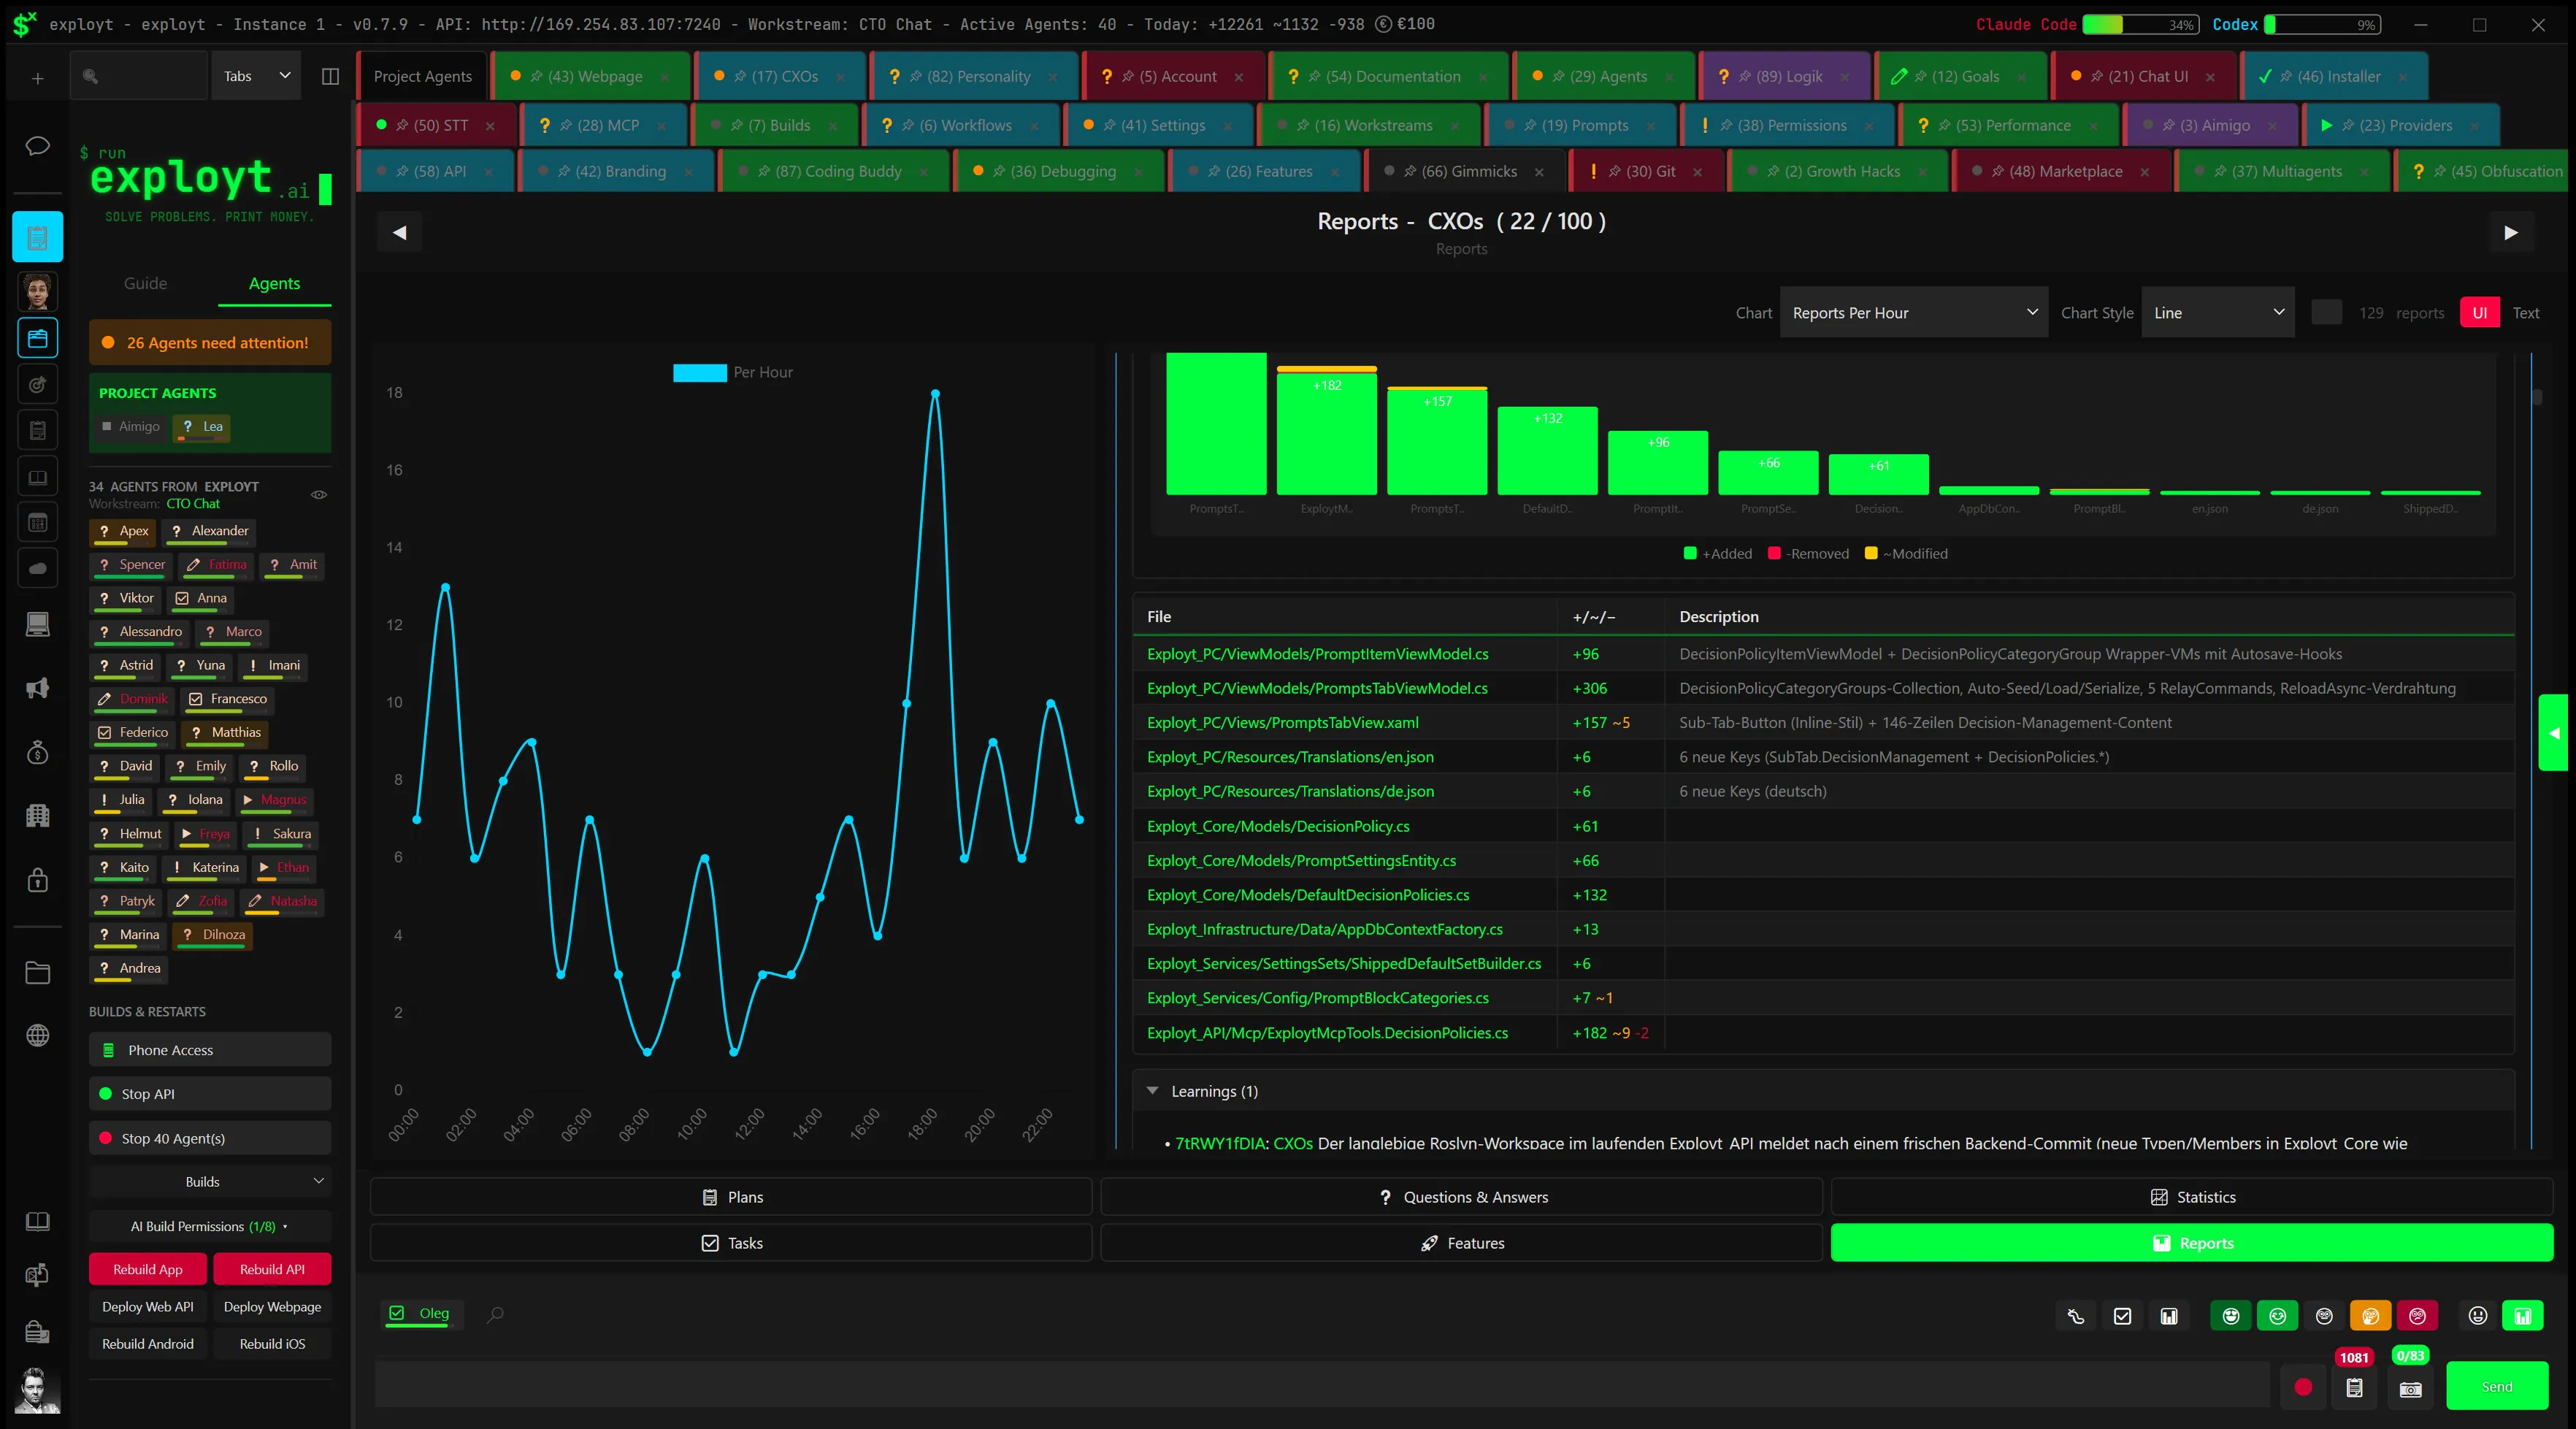Go to the previous report with left arrow
Image resolution: width=2576 pixels, height=1429 pixels.
[x=399, y=233]
